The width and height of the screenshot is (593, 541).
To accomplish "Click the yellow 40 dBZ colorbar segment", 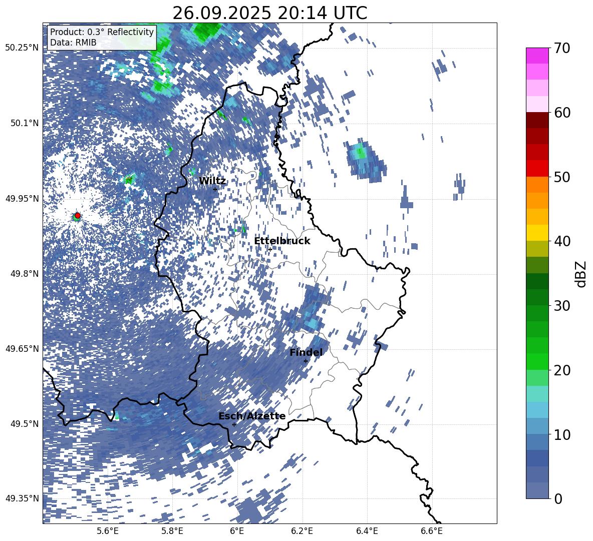I will (537, 232).
